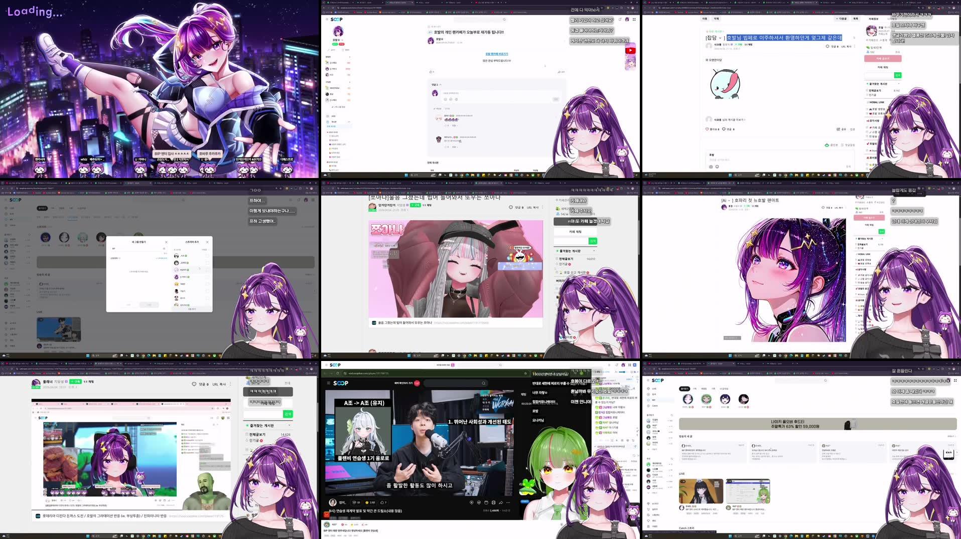Collapse the 댓글 2 comment section
Screen dimensions: 961x539
click(441, 85)
